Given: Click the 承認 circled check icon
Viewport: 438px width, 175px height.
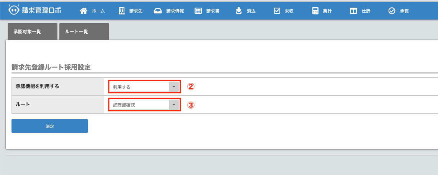Looking at the screenshot, I should (x=392, y=11).
